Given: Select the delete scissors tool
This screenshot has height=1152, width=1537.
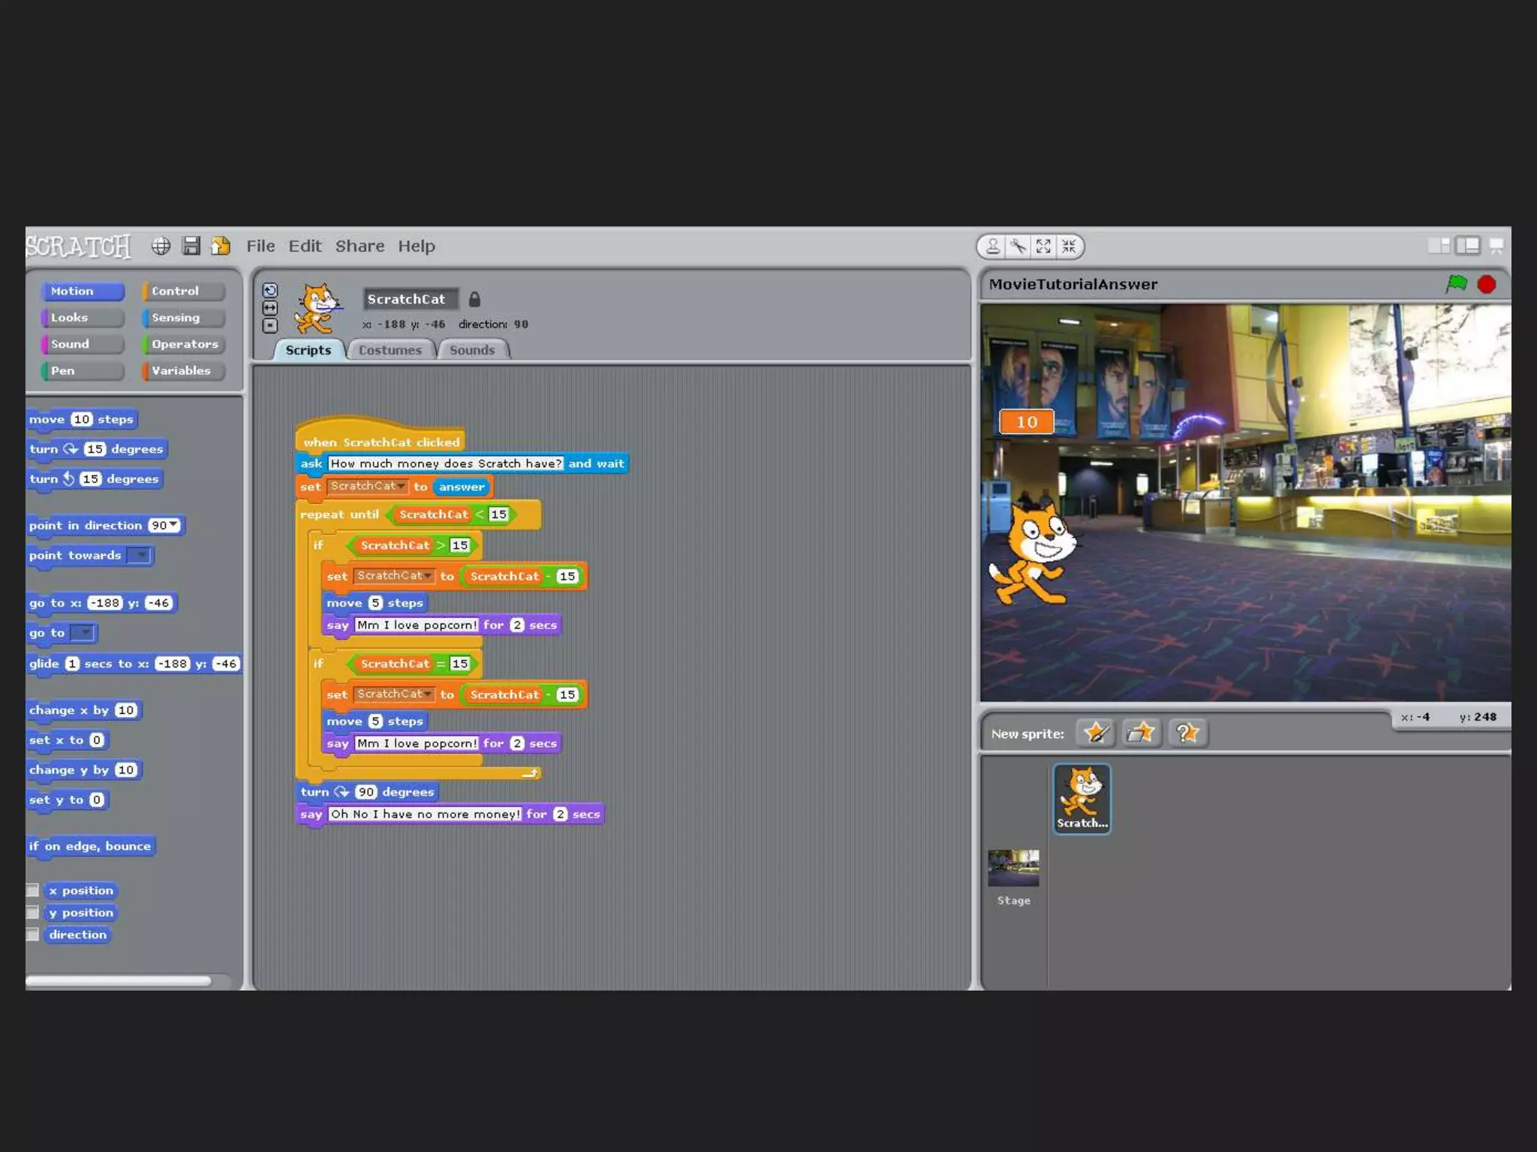Looking at the screenshot, I should [1018, 246].
